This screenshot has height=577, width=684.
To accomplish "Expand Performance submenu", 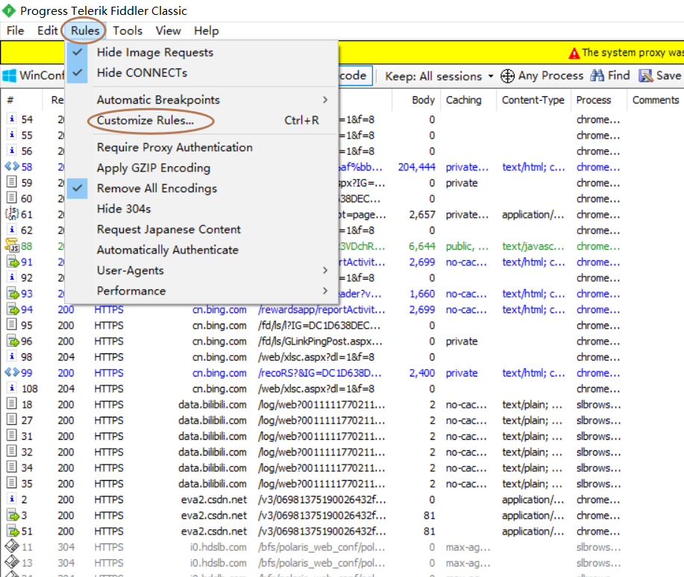I will coord(201,291).
